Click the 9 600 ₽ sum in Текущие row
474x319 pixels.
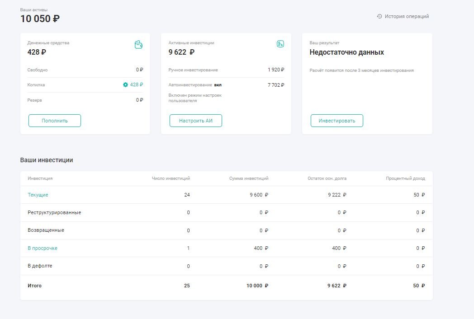259,195
